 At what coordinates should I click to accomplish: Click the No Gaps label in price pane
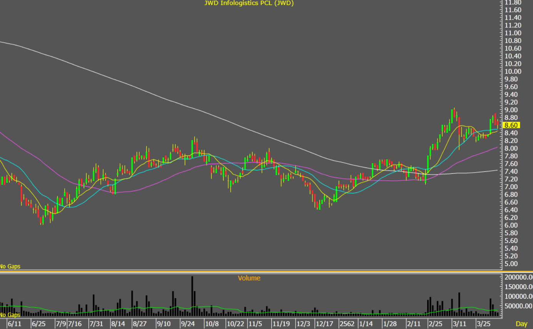click(x=10, y=266)
